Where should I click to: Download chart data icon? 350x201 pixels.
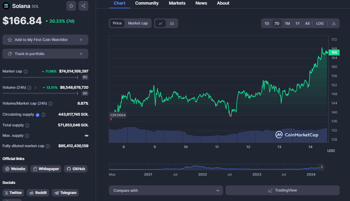click(x=334, y=24)
